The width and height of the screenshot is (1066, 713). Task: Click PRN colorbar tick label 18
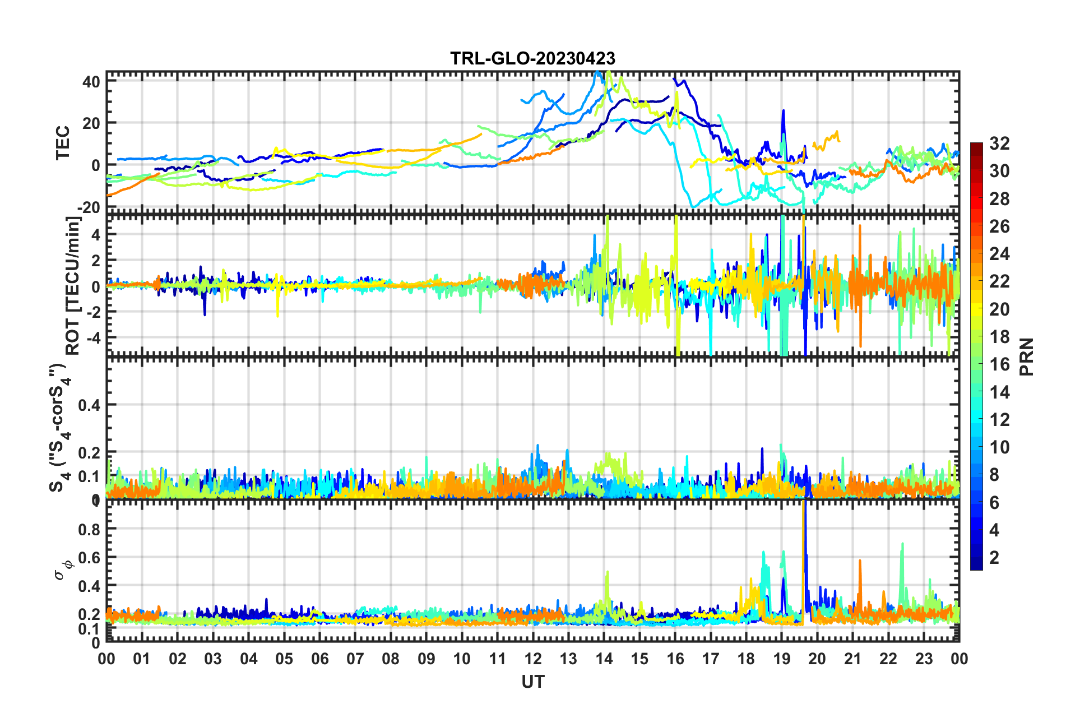(x=999, y=337)
